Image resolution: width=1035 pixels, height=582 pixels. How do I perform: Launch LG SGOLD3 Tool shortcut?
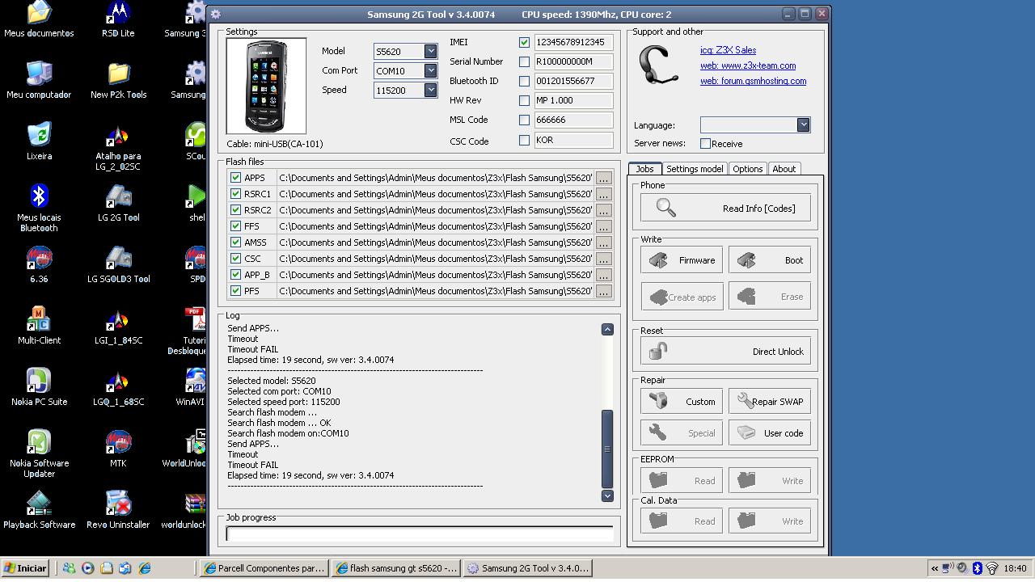tap(118, 264)
